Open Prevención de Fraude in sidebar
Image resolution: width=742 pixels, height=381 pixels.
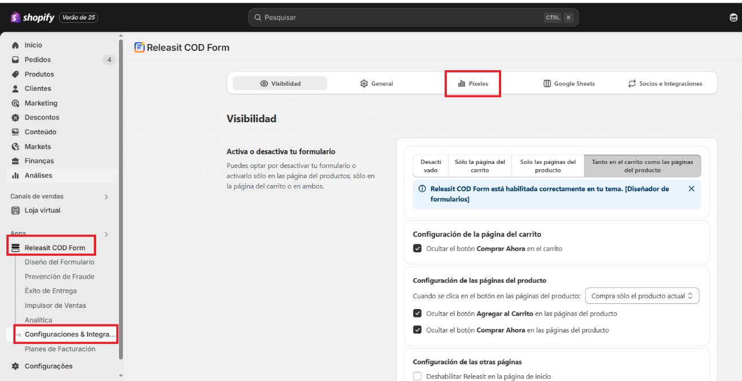(59, 276)
